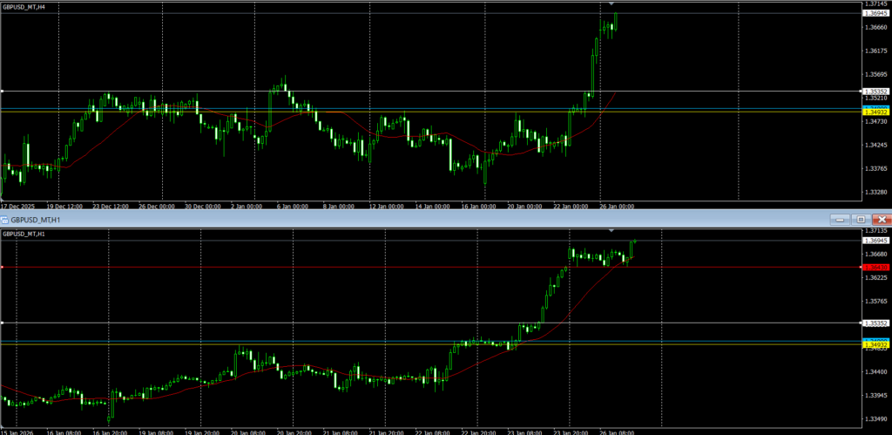Minimize the GBPUSD_MT,H1 chart window
The height and width of the screenshot is (435, 892).
click(x=839, y=220)
